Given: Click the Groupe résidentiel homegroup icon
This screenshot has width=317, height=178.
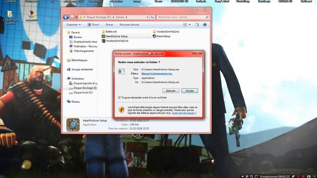Looking at the screenshot, I should pyautogui.click(x=68, y=69).
